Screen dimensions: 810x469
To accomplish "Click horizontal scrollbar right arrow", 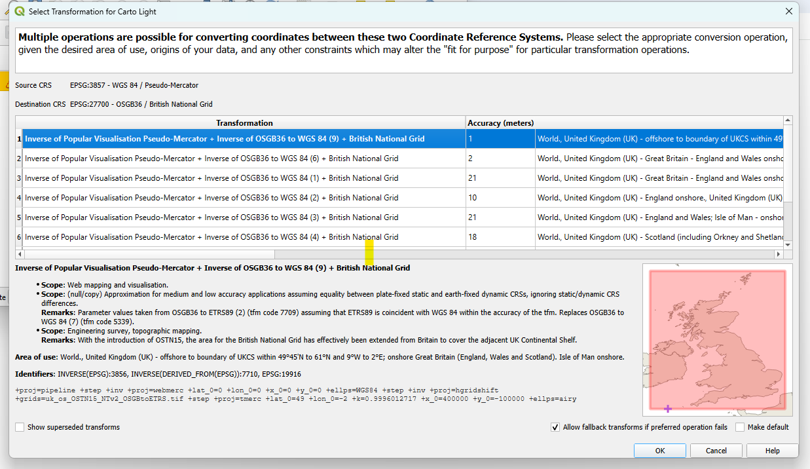I will pos(779,254).
